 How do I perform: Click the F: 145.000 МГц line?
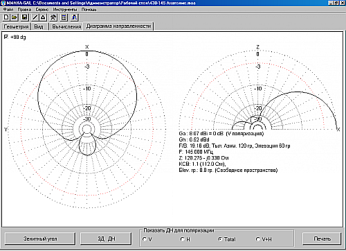pyautogui.click(x=196, y=152)
